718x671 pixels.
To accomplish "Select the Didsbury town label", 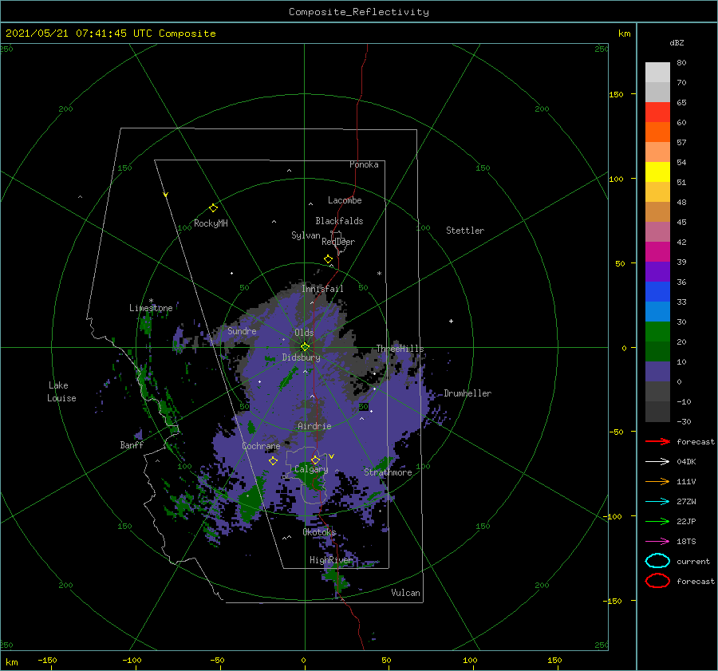I will click(x=301, y=357).
